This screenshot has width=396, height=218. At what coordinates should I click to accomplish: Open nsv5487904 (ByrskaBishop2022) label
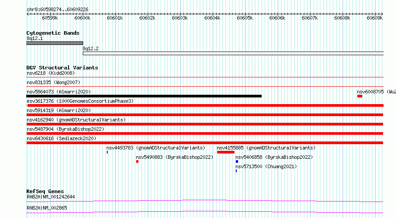pos(65,129)
